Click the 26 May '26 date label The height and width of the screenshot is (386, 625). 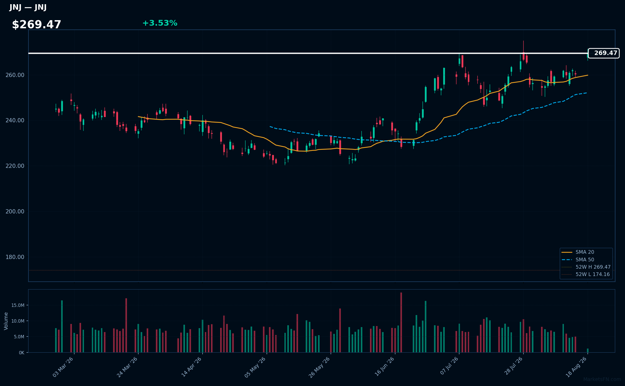pos(319,367)
